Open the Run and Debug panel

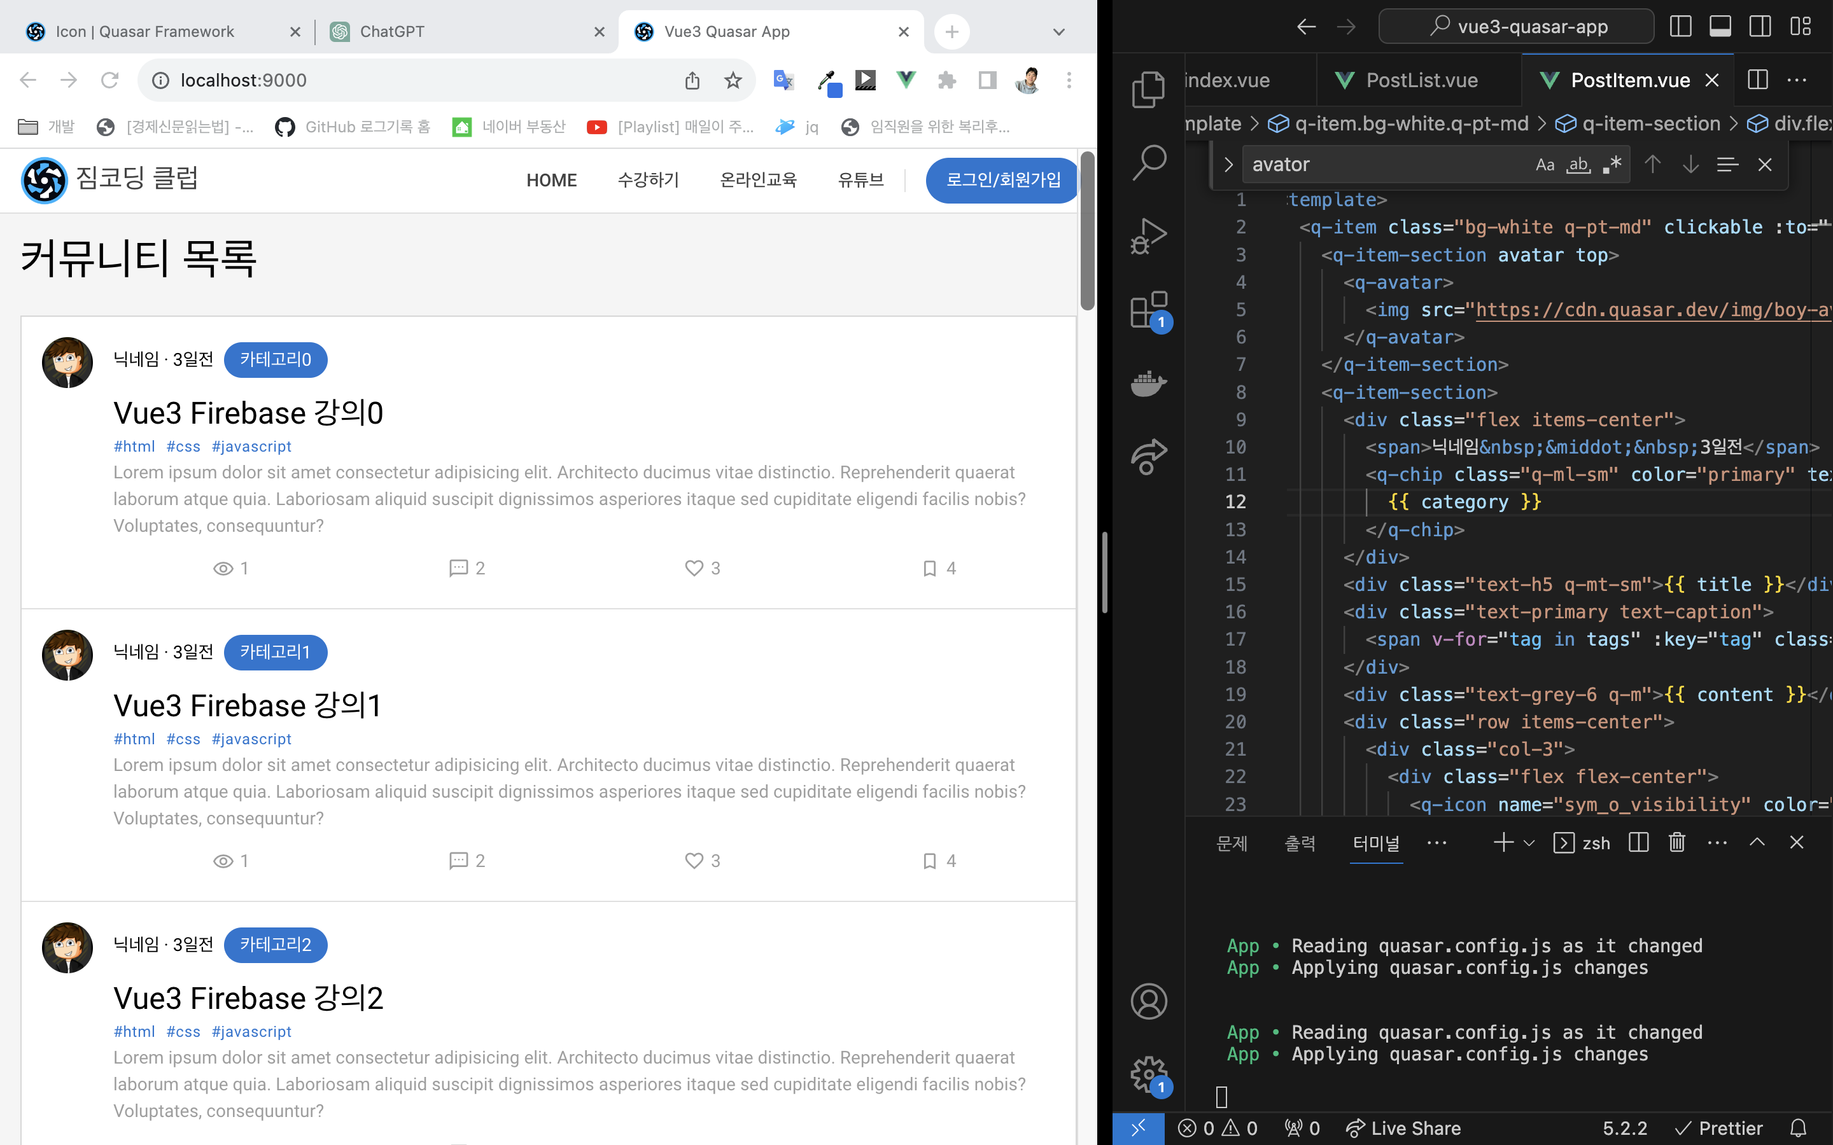click(1148, 233)
